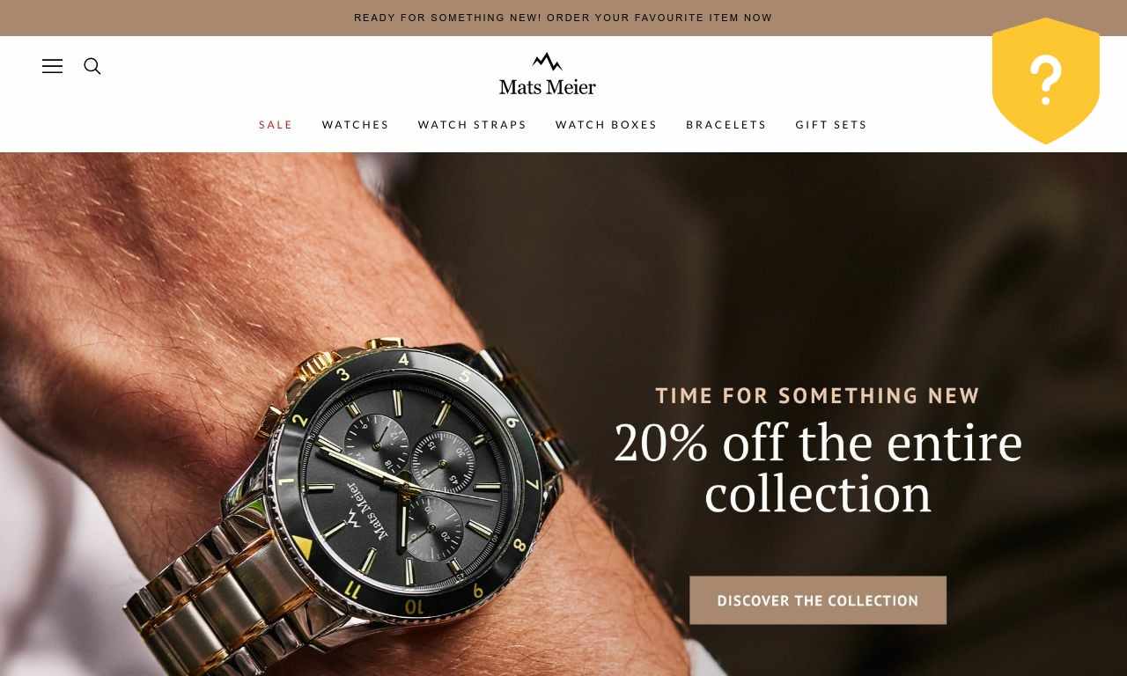
Task: Open the WATCHES menu item
Action: point(356,125)
